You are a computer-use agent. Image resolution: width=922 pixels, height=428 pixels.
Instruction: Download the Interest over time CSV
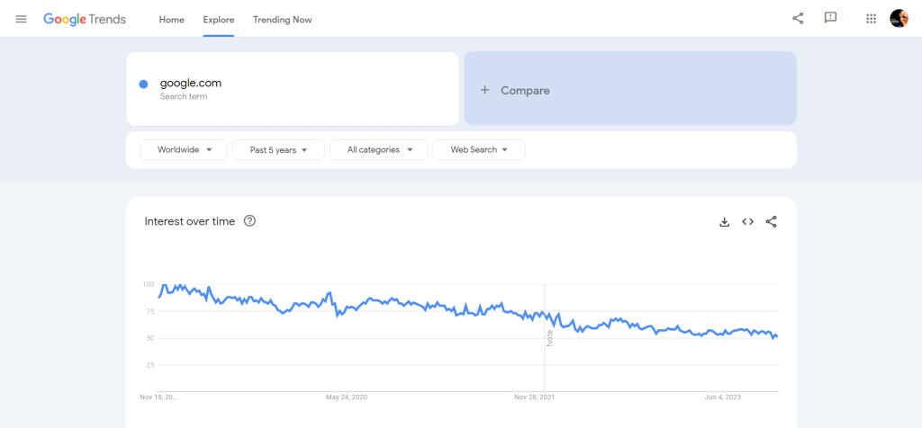(x=725, y=221)
